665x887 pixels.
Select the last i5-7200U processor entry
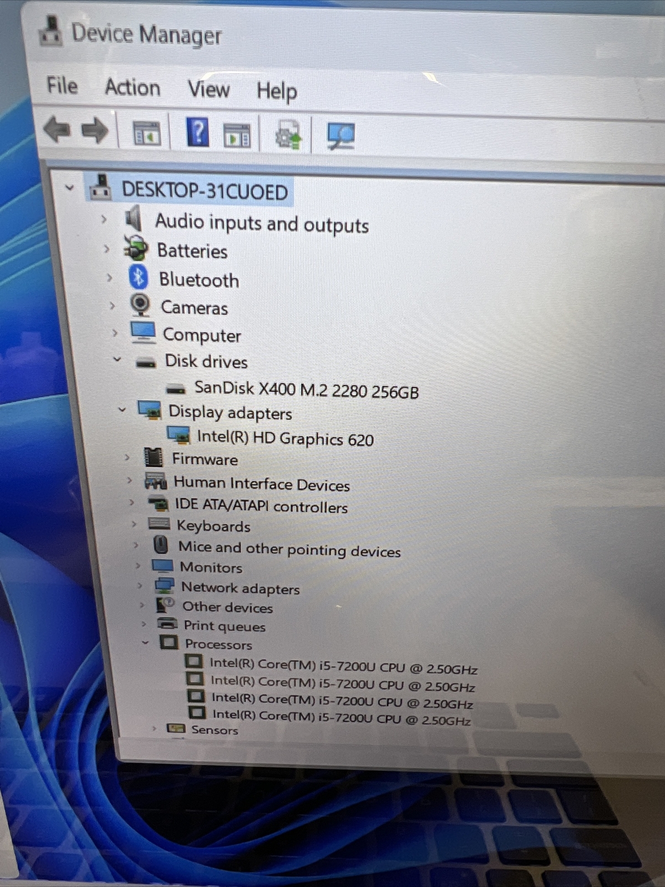[x=342, y=717]
